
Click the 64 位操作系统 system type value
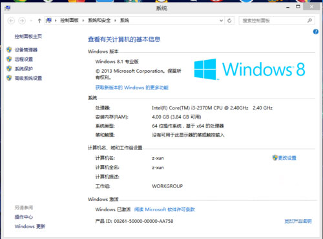pyautogui.click(x=188, y=126)
